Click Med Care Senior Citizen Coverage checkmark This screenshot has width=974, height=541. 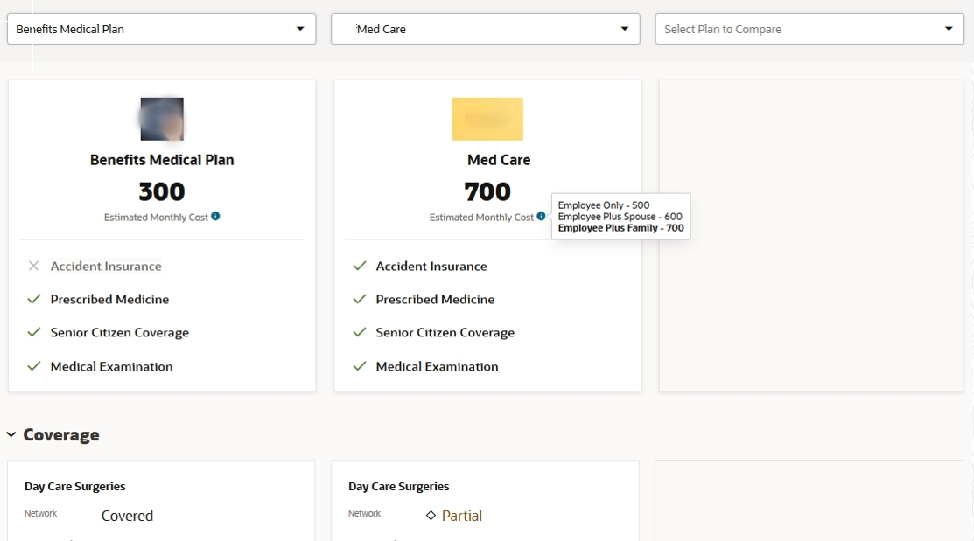click(x=359, y=332)
